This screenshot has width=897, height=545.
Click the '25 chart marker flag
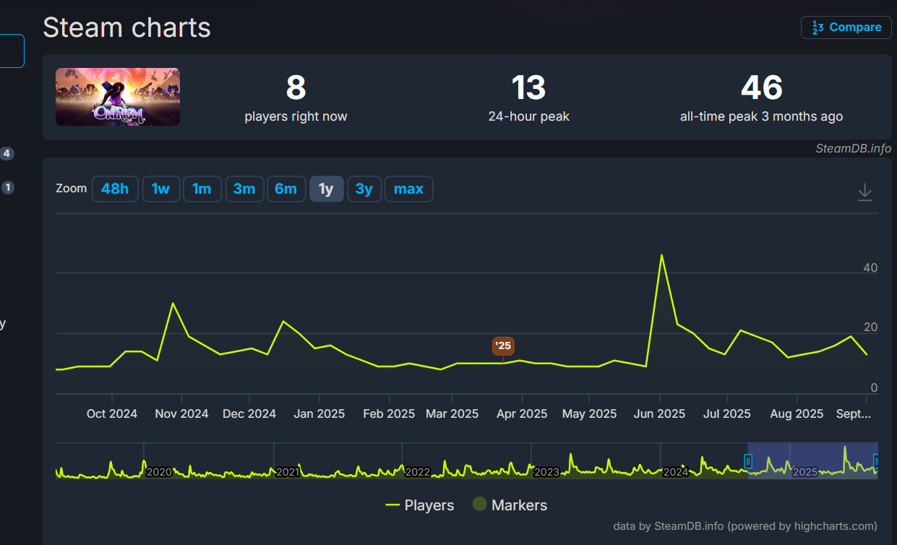pos(503,346)
